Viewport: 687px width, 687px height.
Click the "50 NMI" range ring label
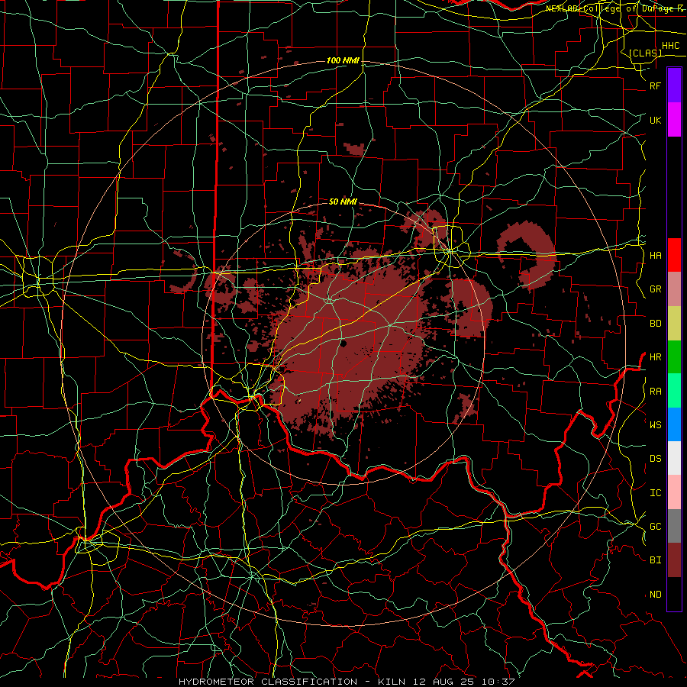pos(343,202)
